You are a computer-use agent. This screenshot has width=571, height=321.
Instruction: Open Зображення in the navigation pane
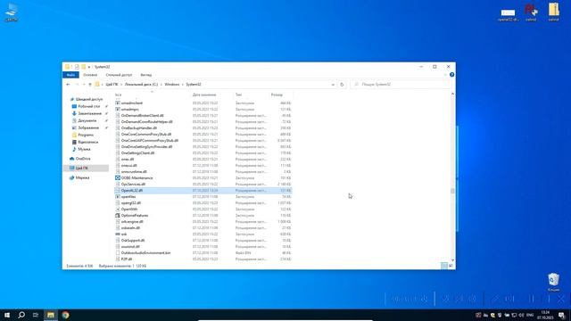pyautogui.click(x=88, y=128)
